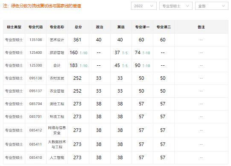The width and height of the screenshot is (231, 166).
Task: Select the 艺术设计 major name
Action: [x=57, y=40]
